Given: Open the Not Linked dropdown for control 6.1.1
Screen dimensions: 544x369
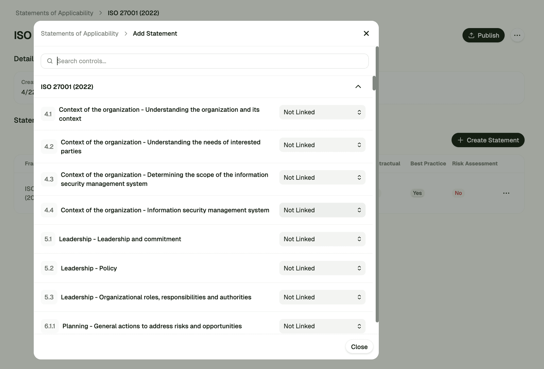Looking at the screenshot, I should pyautogui.click(x=322, y=326).
